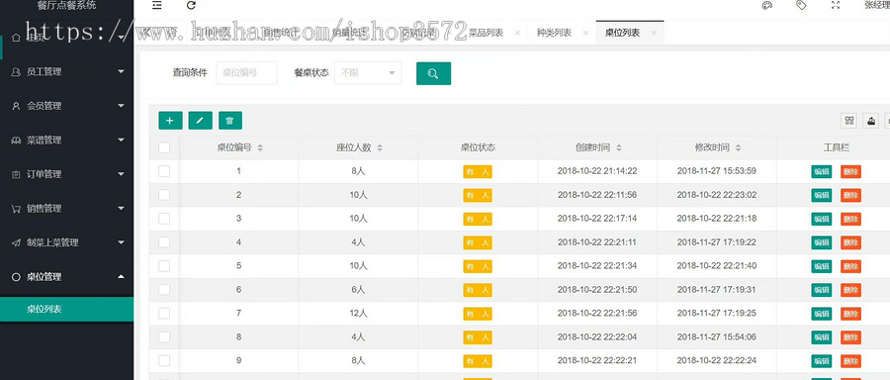Click 删除 for table 9
Screen dimensions: 890x380
(x=850, y=361)
